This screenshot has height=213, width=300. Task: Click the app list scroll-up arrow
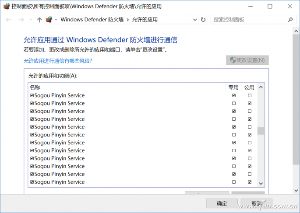coord(261,87)
